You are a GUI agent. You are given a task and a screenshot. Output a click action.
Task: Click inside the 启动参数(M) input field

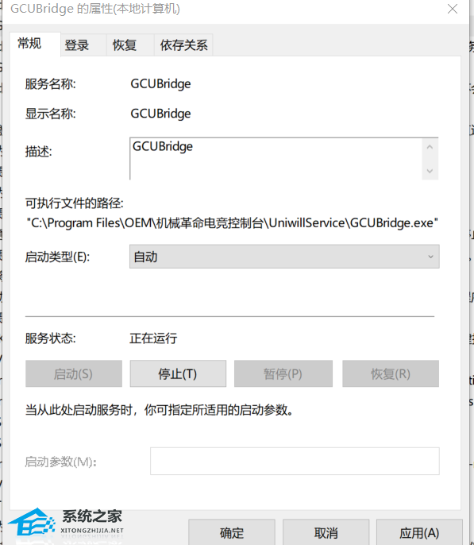295,462
